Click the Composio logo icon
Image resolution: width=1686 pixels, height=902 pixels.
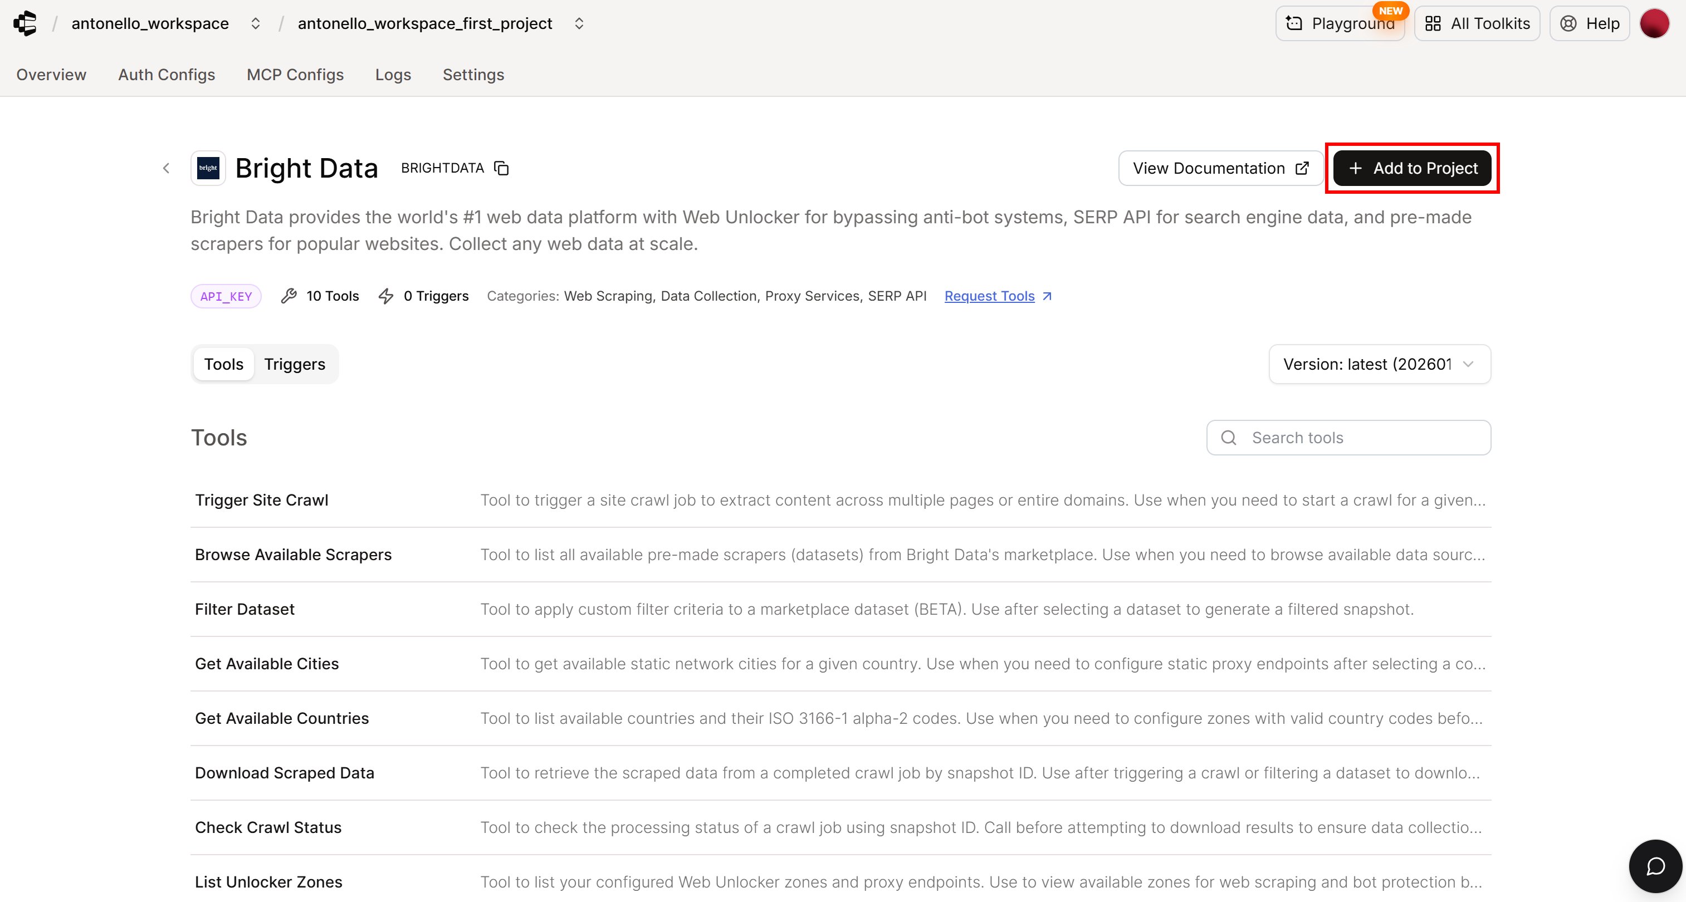(x=25, y=23)
